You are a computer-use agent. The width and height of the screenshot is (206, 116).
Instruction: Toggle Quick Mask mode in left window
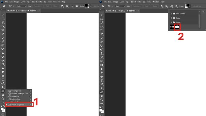click(3, 115)
